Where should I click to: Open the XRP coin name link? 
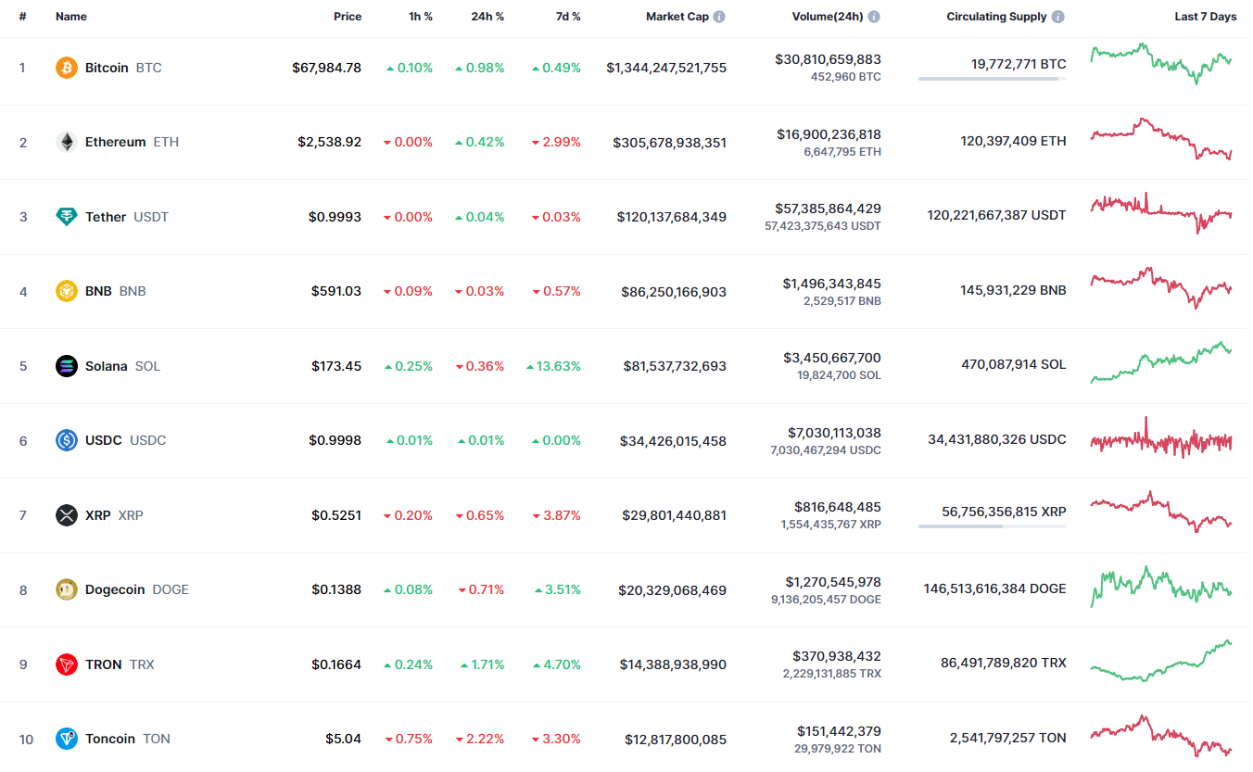(97, 515)
